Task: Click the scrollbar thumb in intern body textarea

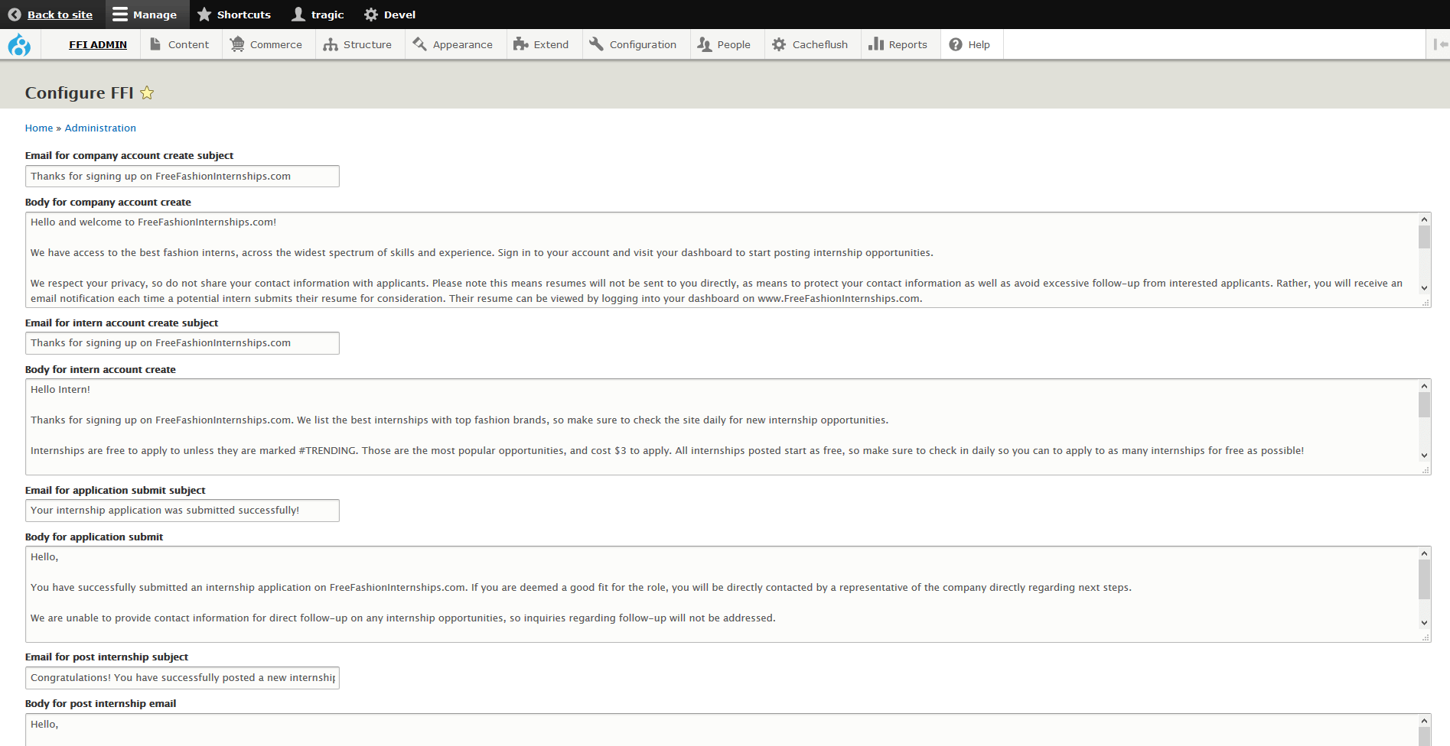Action: tap(1424, 404)
